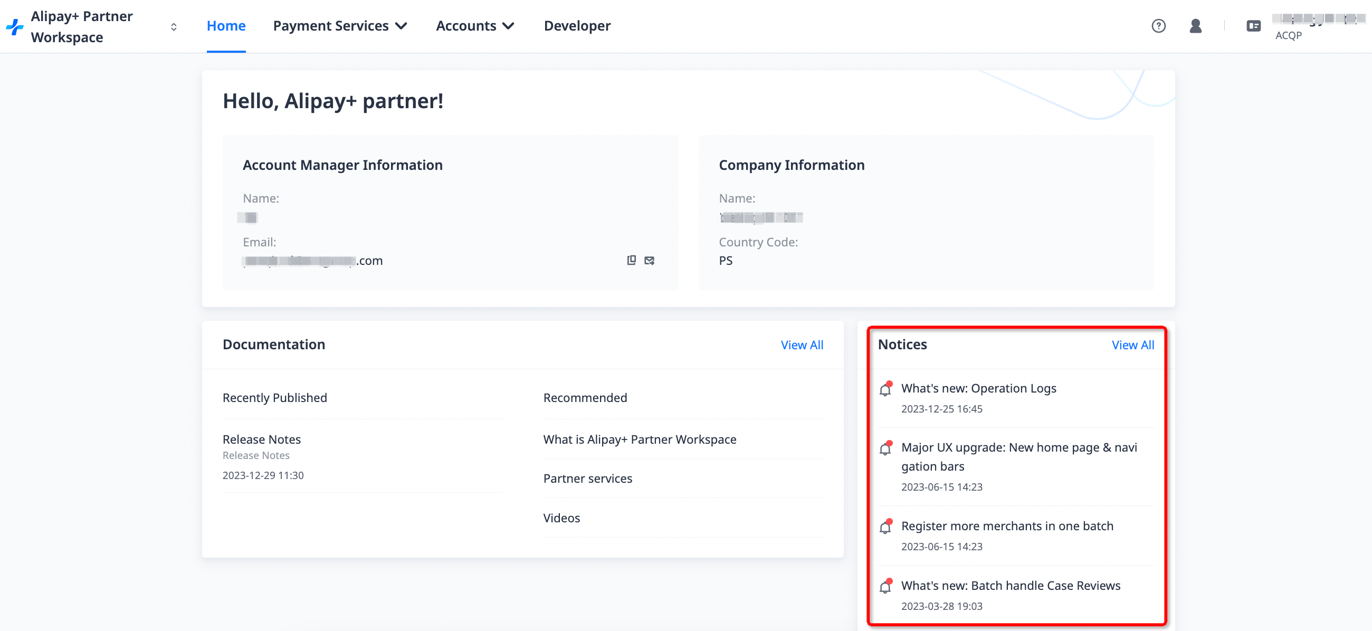Click bell icon beside Operation Logs notice
The image size is (1372, 631).
[x=885, y=389]
